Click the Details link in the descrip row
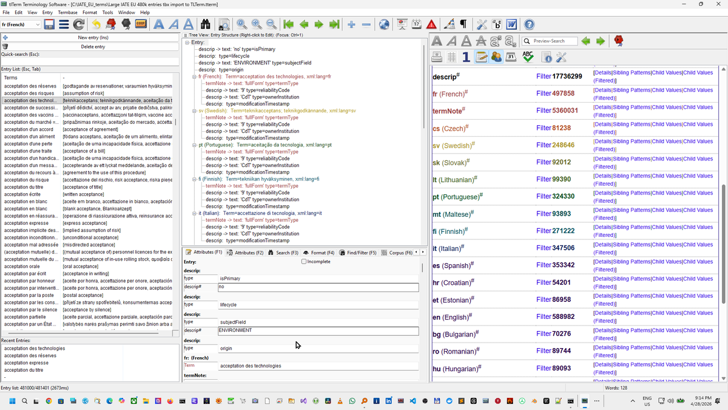Viewport: 728px width, 410px height. pos(602,73)
